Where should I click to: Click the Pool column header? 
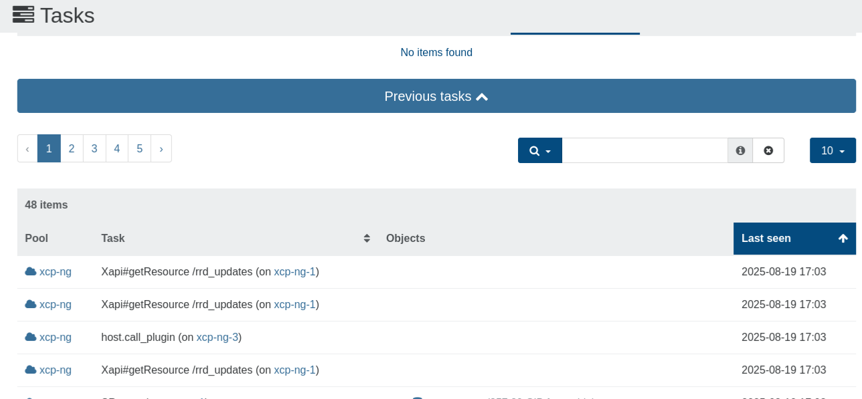click(x=37, y=239)
